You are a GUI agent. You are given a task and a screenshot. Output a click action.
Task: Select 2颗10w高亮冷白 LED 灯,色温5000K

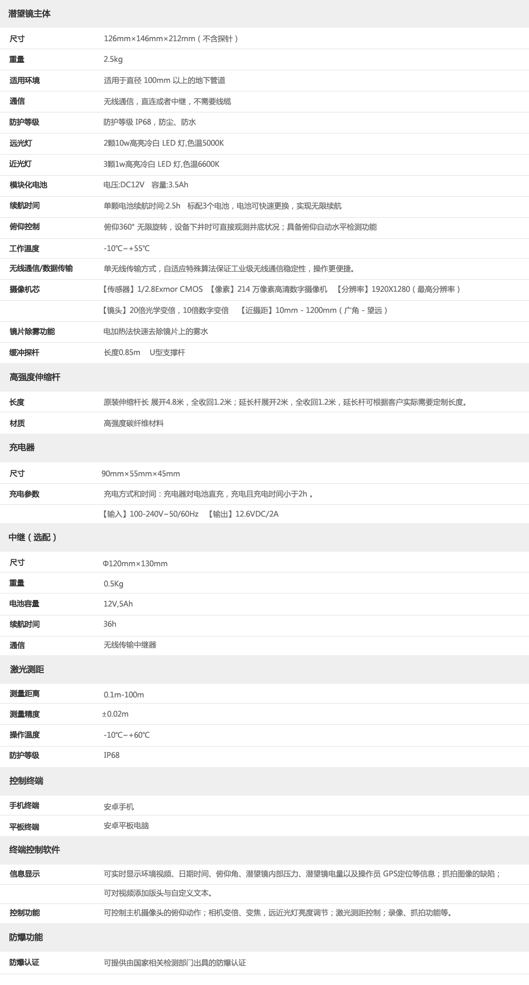(x=164, y=143)
